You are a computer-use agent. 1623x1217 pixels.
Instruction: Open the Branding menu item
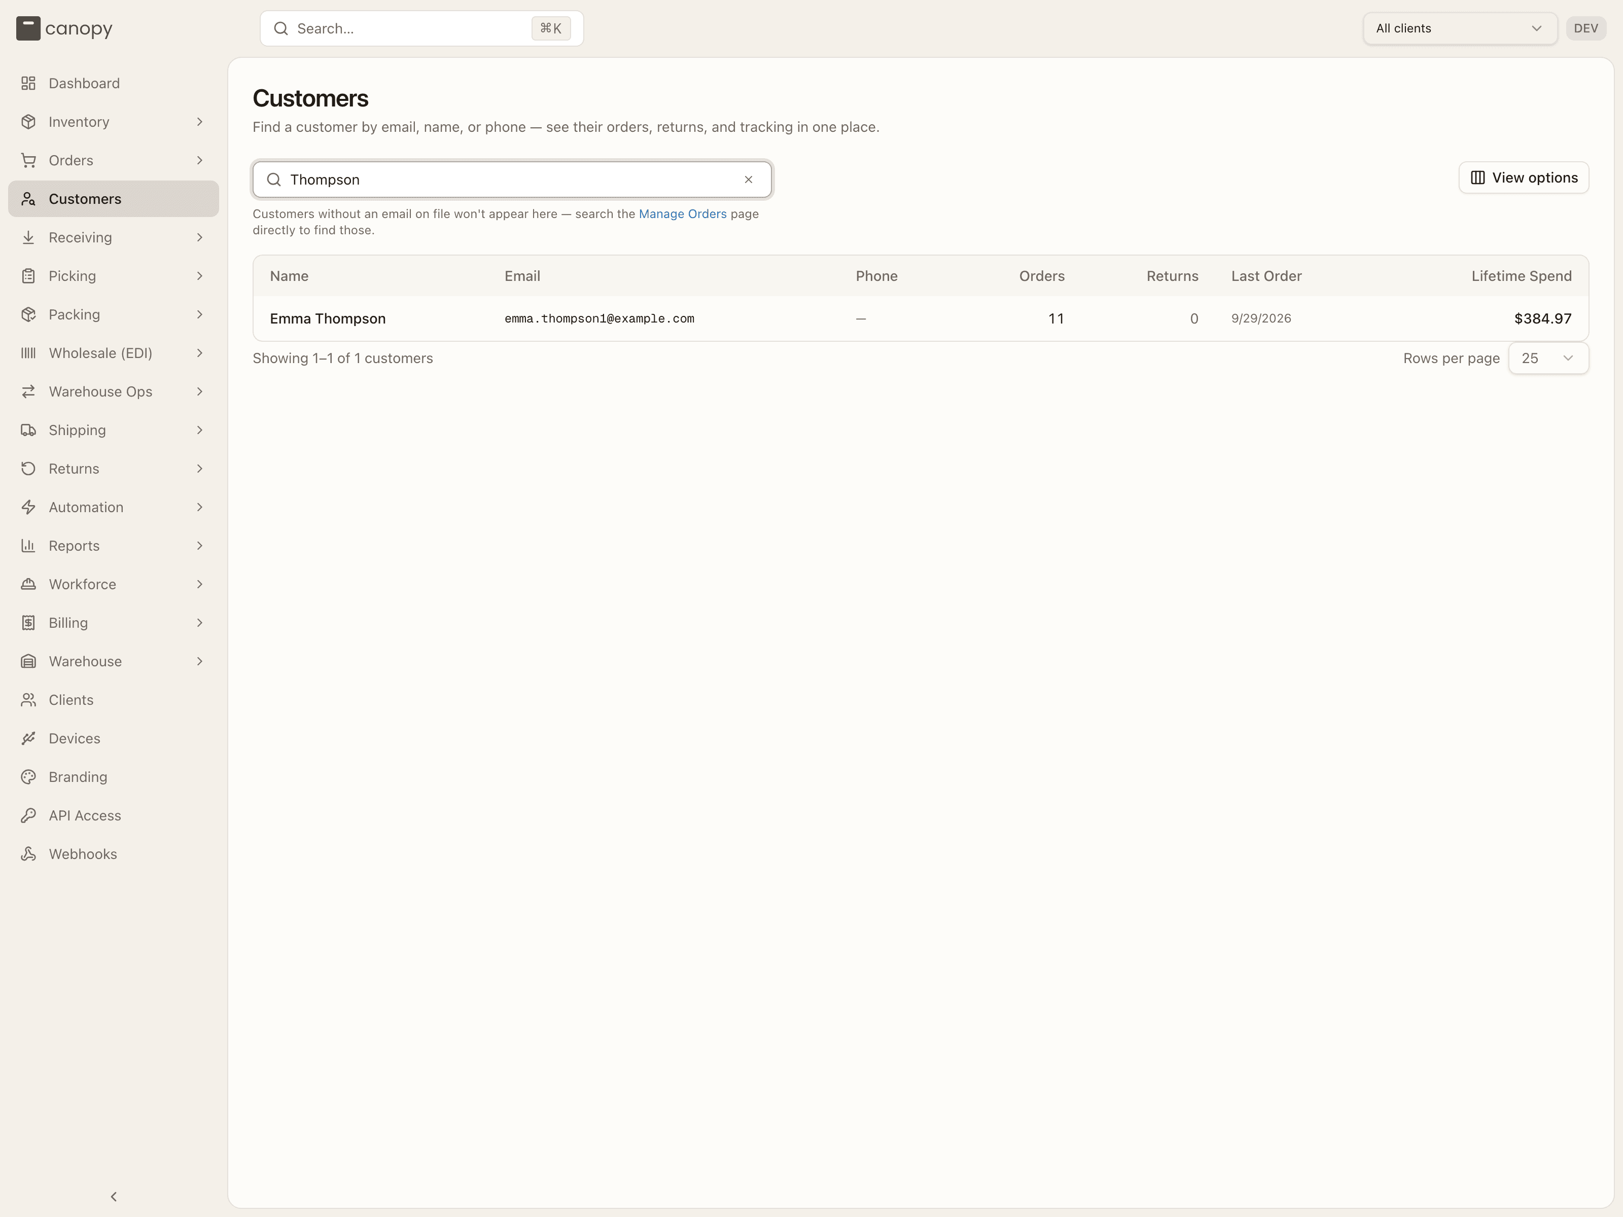(114, 776)
